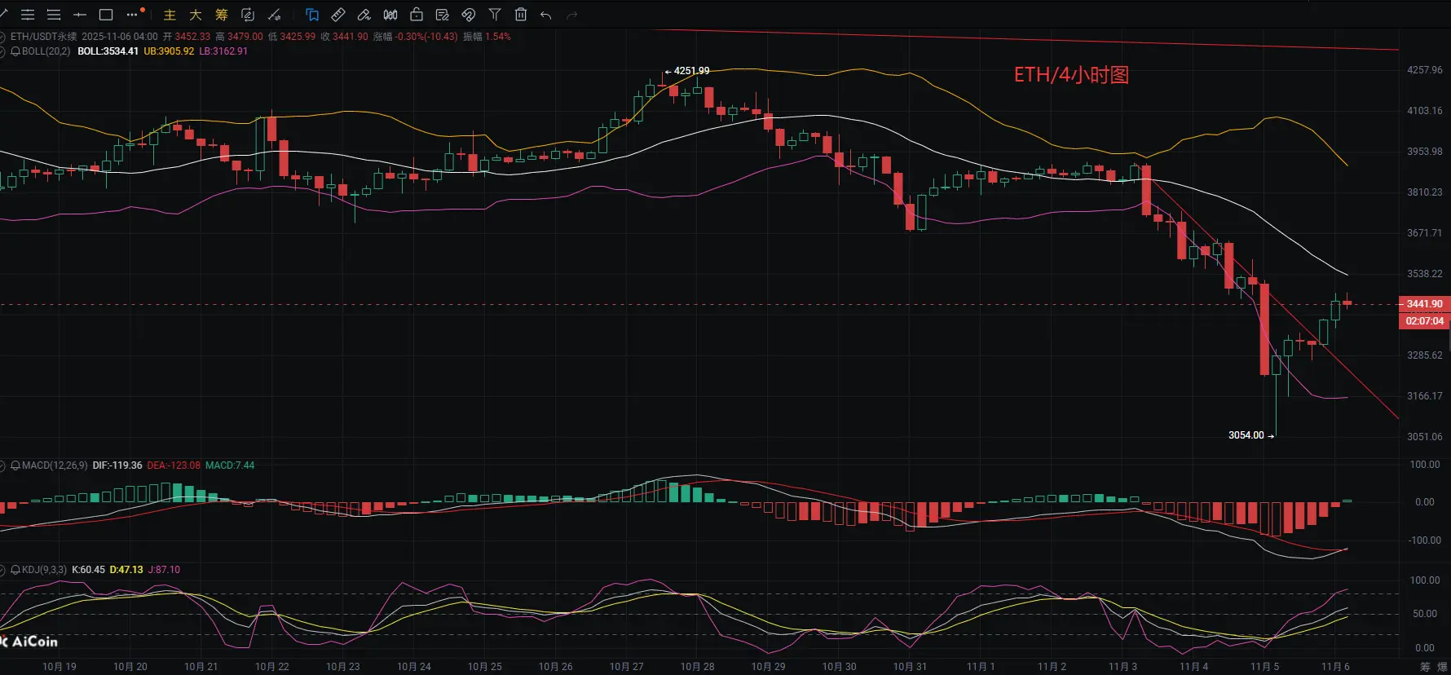
Task: Toggle the hide drawings eye-slash icon
Action: pyautogui.click(x=469, y=15)
